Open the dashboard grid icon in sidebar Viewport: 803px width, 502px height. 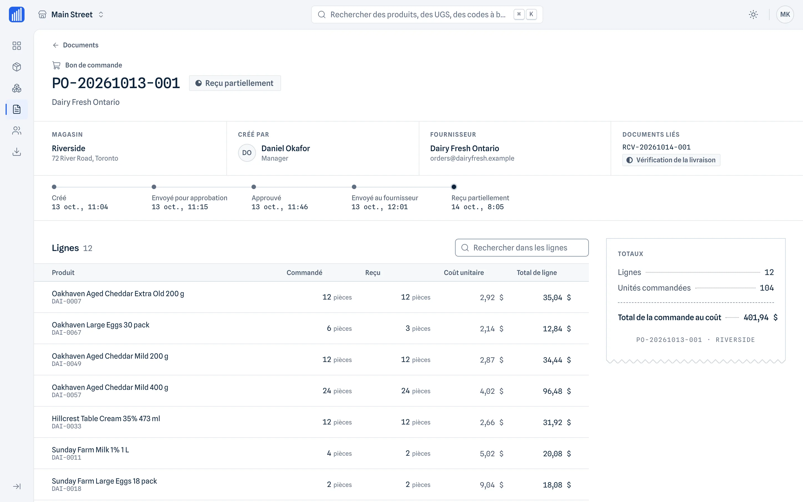(17, 45)
